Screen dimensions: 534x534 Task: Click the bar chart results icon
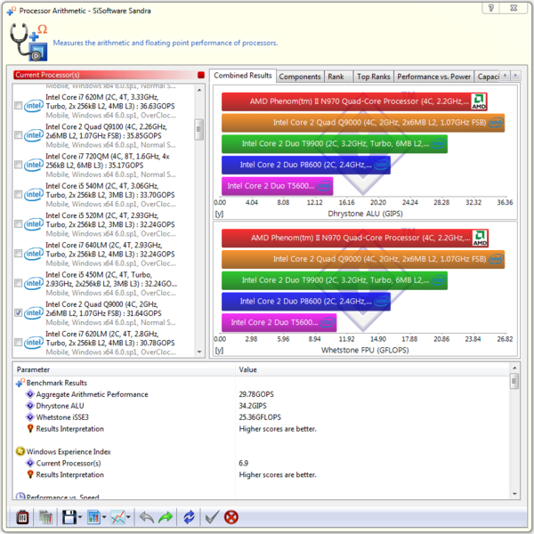point(93,517)
